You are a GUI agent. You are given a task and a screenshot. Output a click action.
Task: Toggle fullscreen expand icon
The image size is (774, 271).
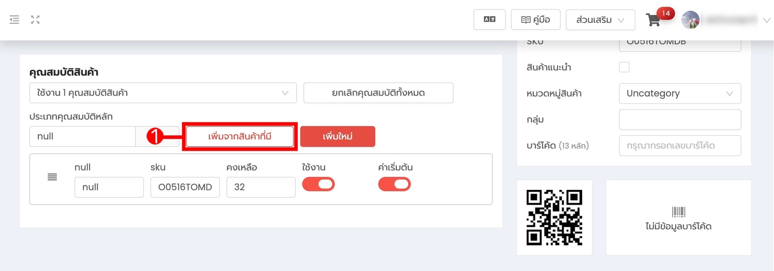point(35,19)
